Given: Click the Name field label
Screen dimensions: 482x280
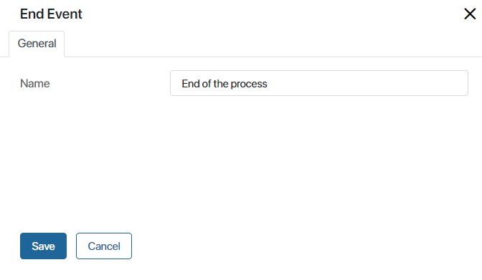Looking at the screenshot, I should pyautogui.click(x=34, y=84).
